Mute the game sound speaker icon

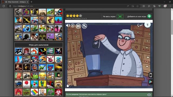point(68,26)
